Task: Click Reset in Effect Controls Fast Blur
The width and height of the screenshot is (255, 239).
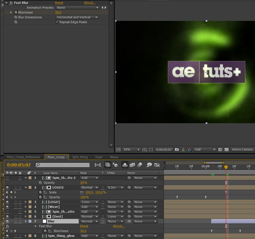Action: click(x=59, y=3)
